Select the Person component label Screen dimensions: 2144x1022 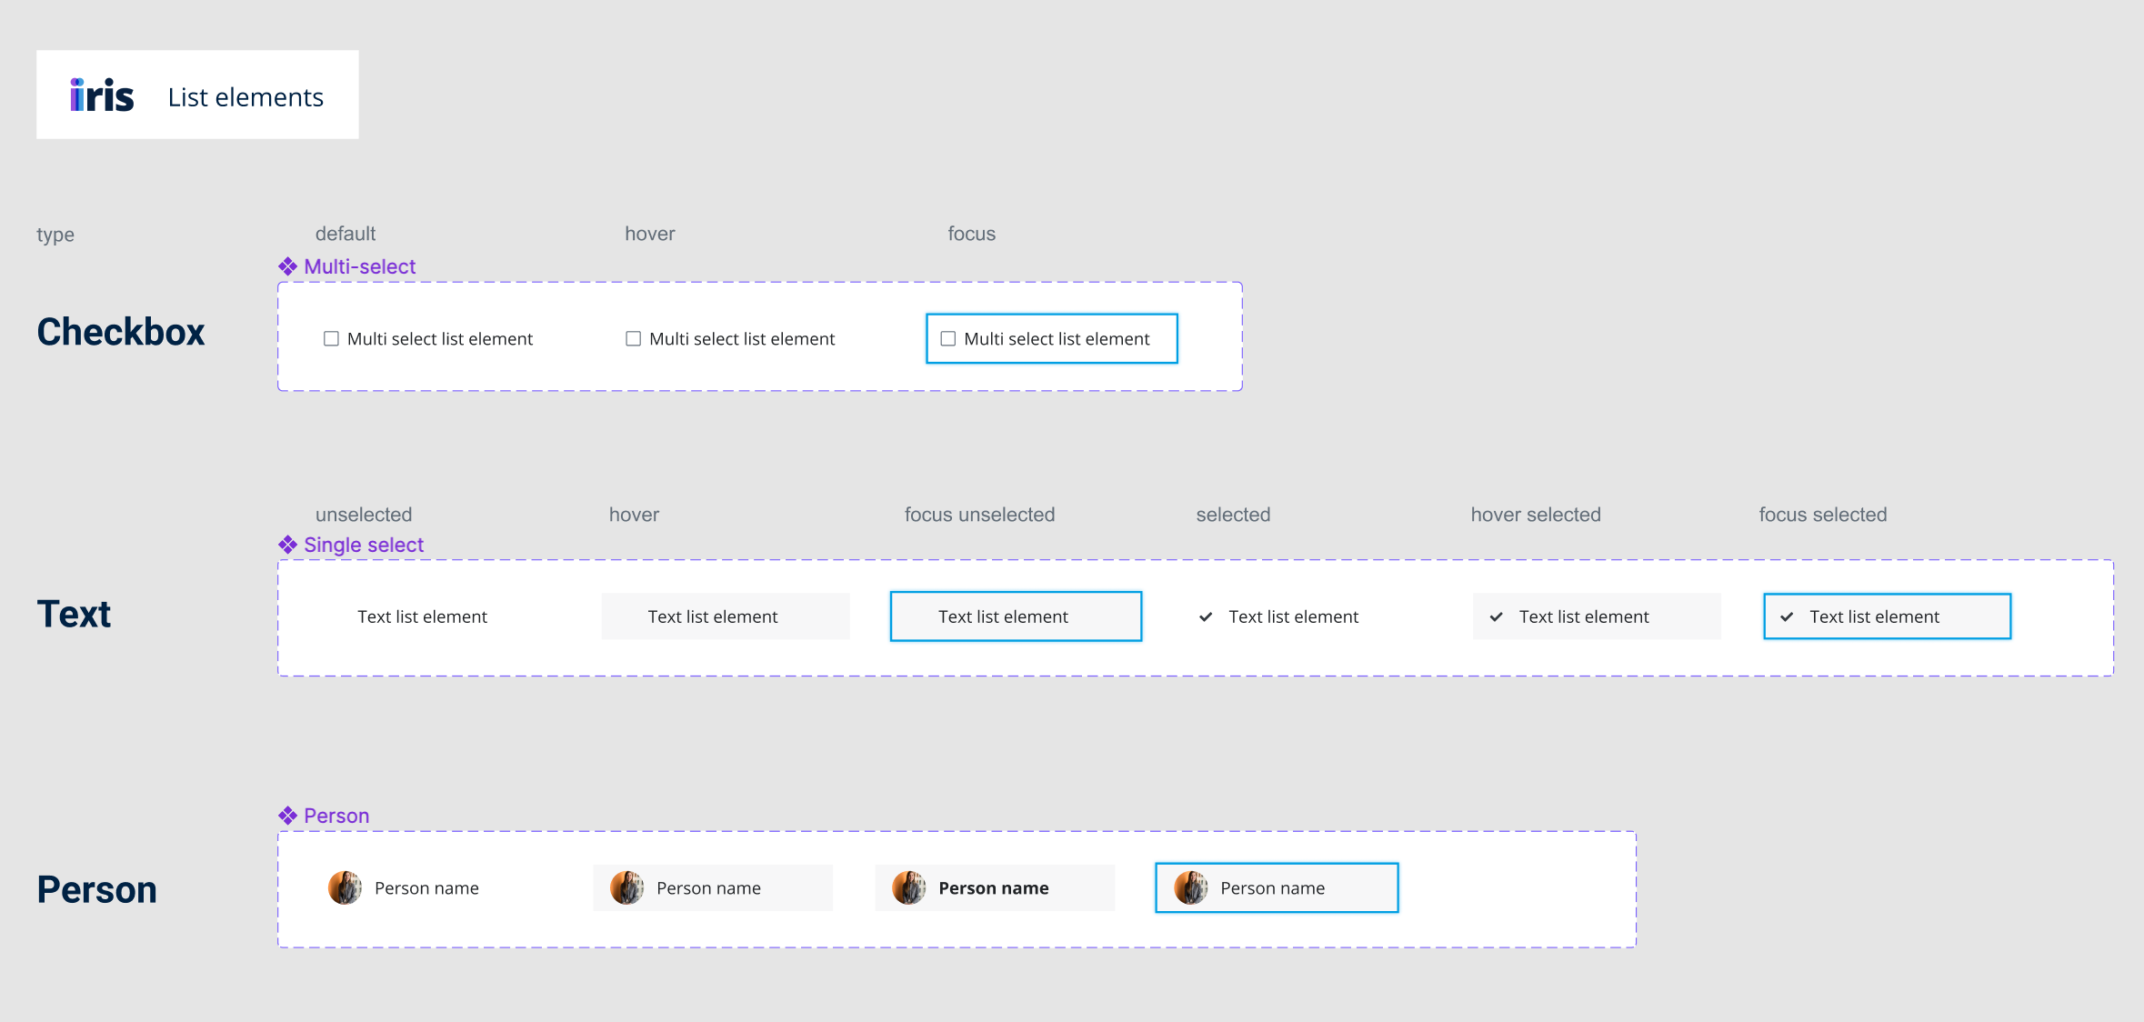point(336,816)
